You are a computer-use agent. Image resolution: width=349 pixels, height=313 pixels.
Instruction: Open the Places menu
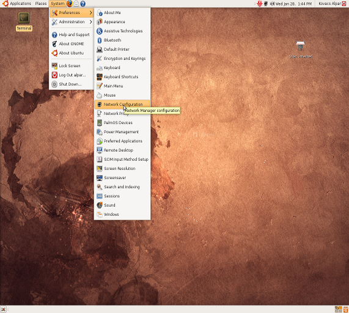(41, 4)
